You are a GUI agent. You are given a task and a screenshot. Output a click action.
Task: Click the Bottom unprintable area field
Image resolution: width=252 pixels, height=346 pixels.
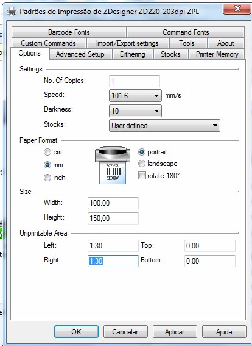(210, 261)
